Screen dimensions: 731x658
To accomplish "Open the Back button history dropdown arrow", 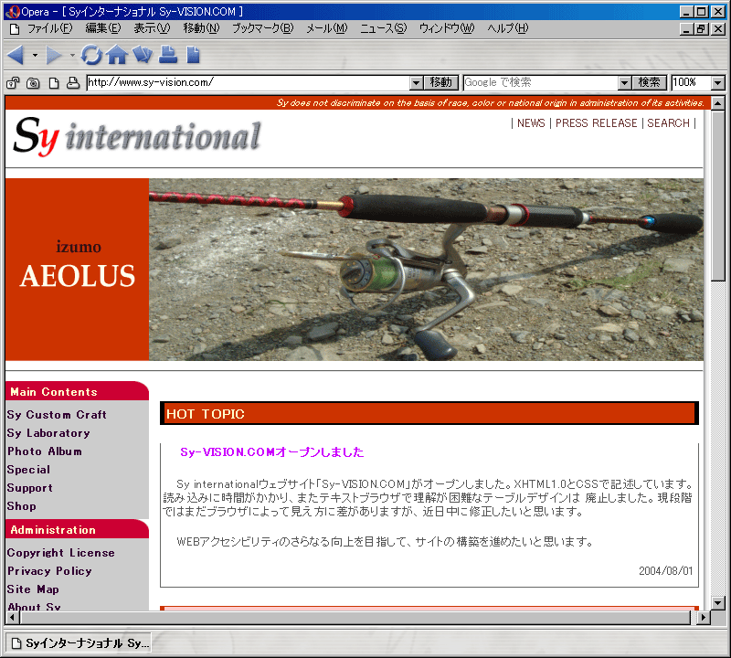I will click(35, 56).
